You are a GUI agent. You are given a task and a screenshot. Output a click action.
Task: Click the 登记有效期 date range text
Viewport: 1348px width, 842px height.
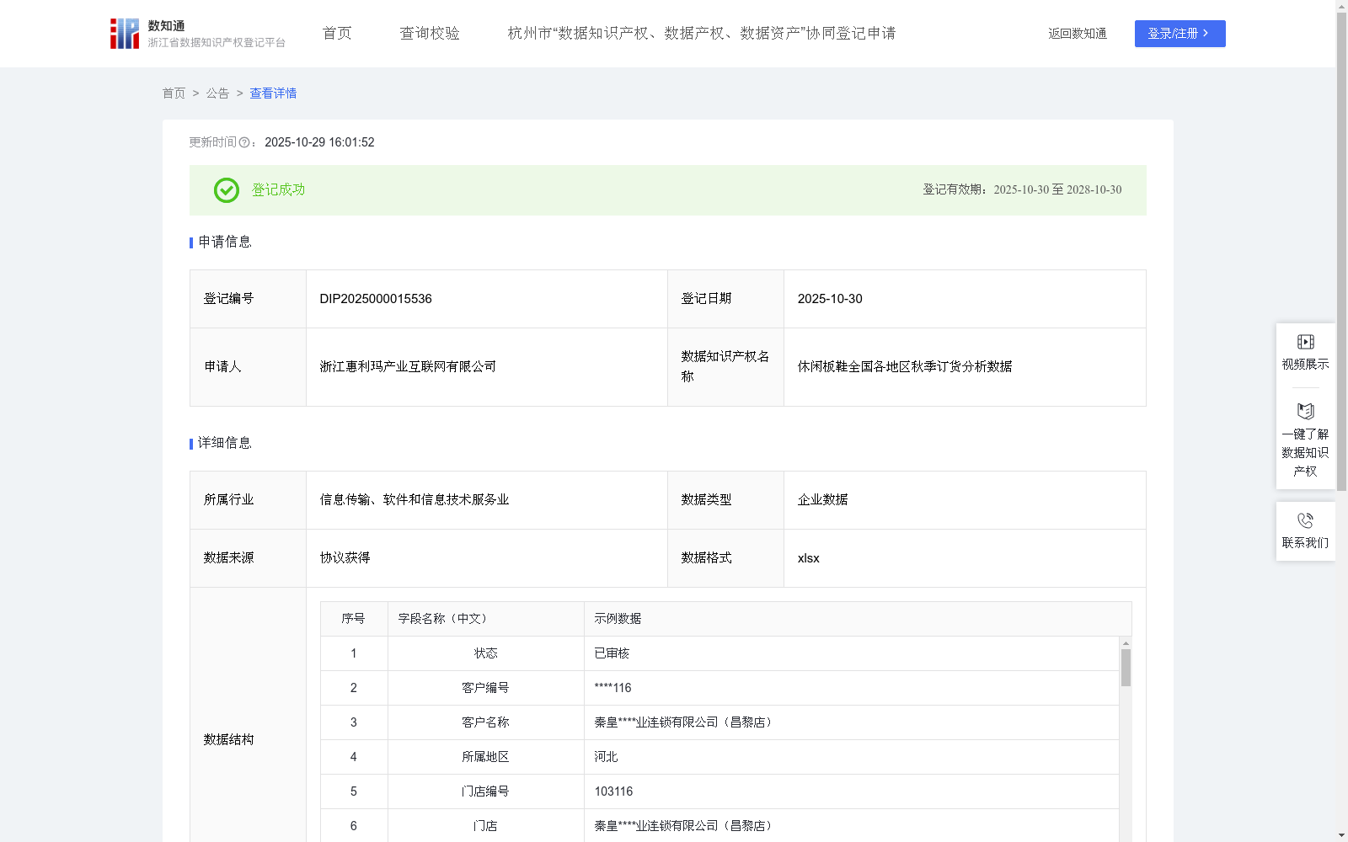(1057, 190)
